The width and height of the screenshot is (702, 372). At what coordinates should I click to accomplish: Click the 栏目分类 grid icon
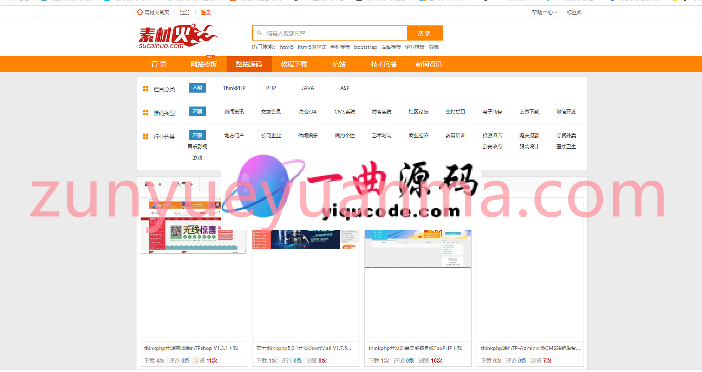(145, 88)
